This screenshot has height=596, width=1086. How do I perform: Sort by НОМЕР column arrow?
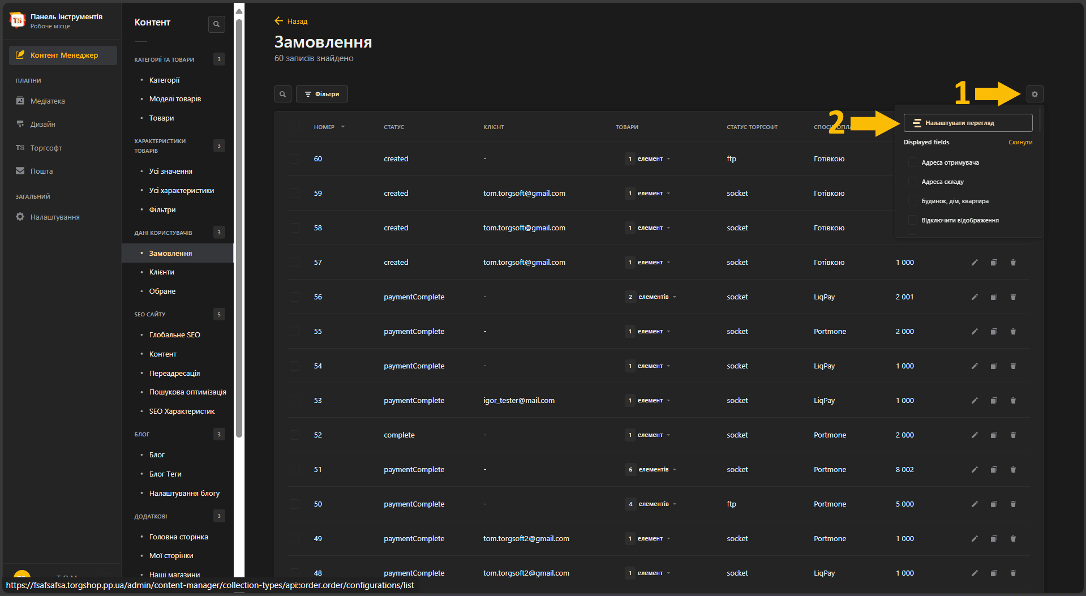343,127
